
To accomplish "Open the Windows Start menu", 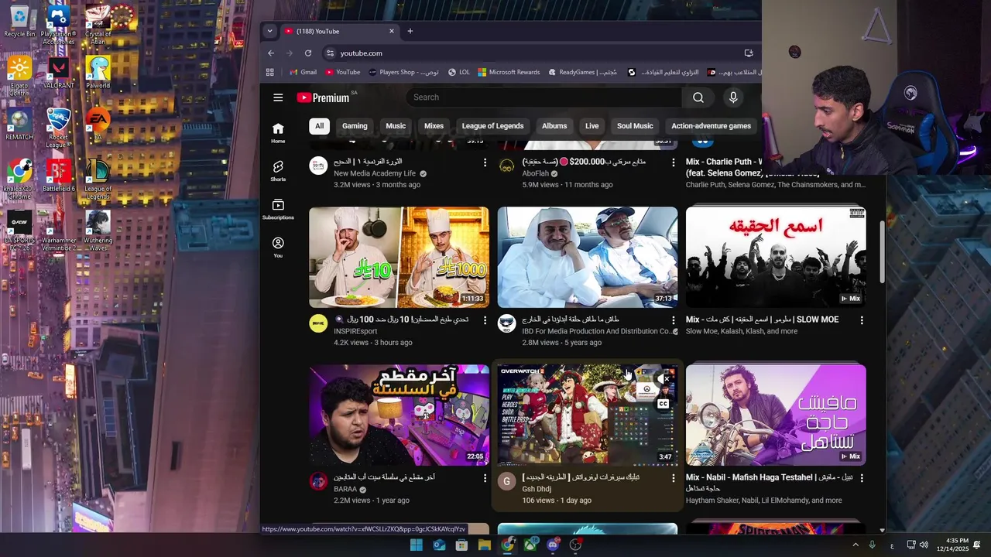I will [x=417, y=545].
